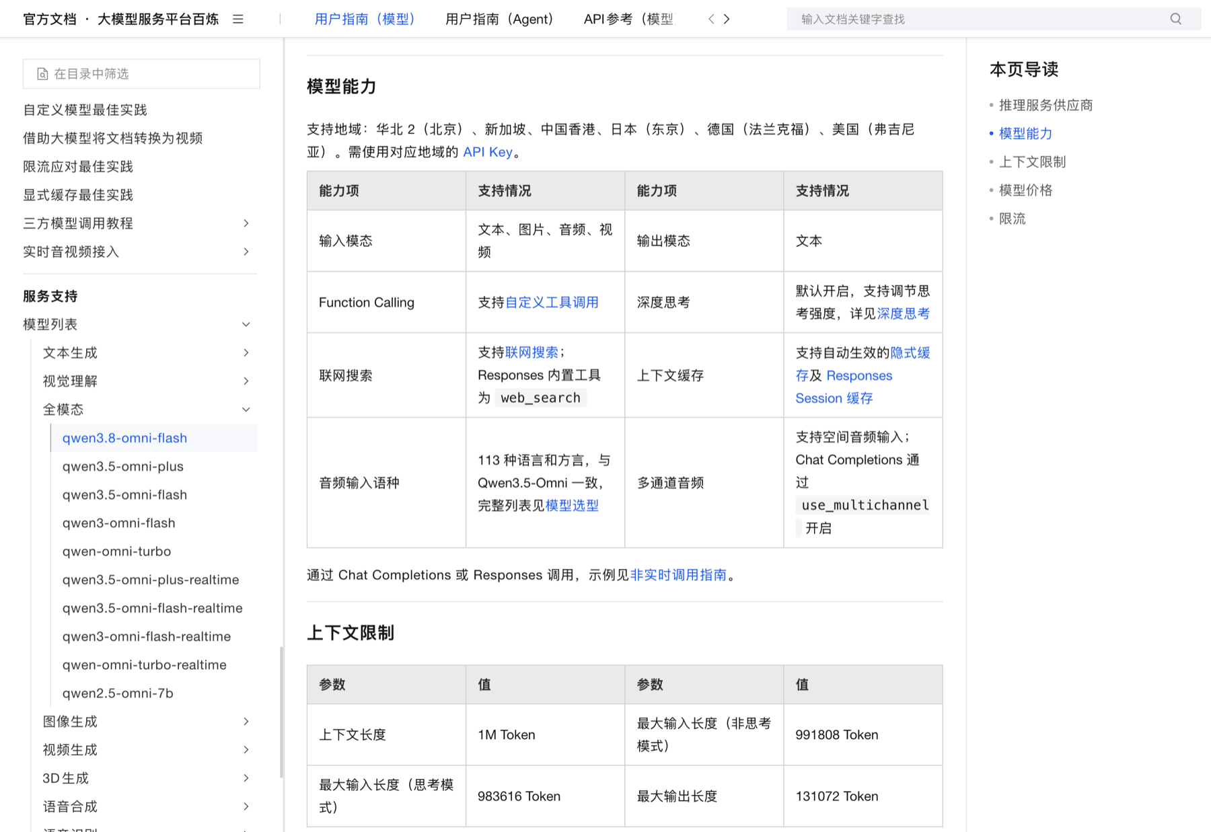Open Responses Session 缓存 link
Screen dimensions: 1211x832
tap(844, 387)
